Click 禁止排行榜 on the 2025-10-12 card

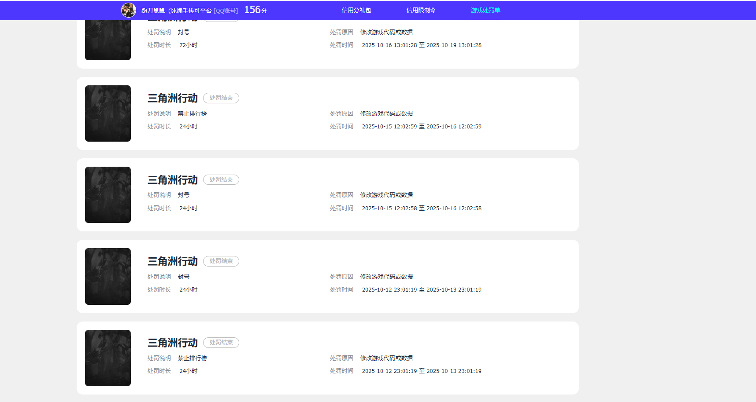[192, 358]
